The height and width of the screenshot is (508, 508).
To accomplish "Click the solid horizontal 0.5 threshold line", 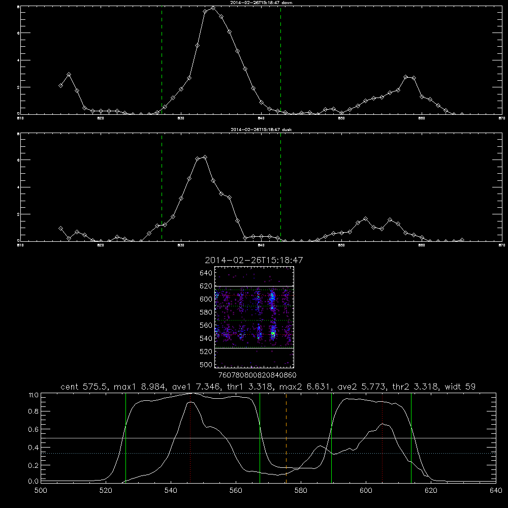I will coord(268,438).
